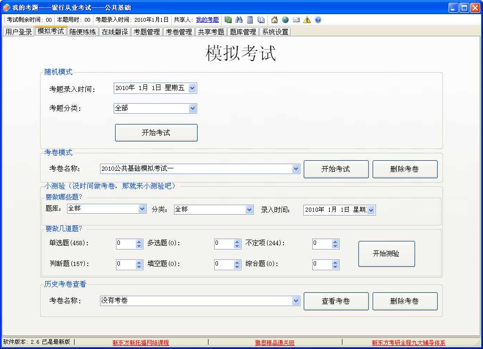
Task: Open the 新东方新托福网络课程 link
Action: coord(141,342)
